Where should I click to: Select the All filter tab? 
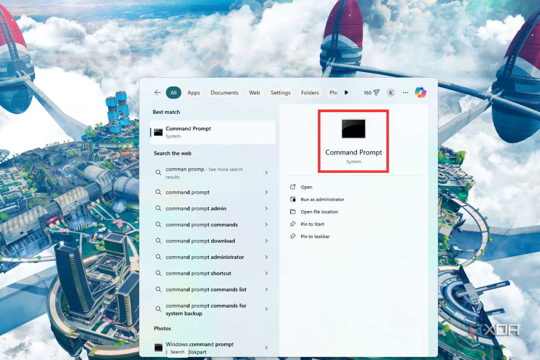173,93
